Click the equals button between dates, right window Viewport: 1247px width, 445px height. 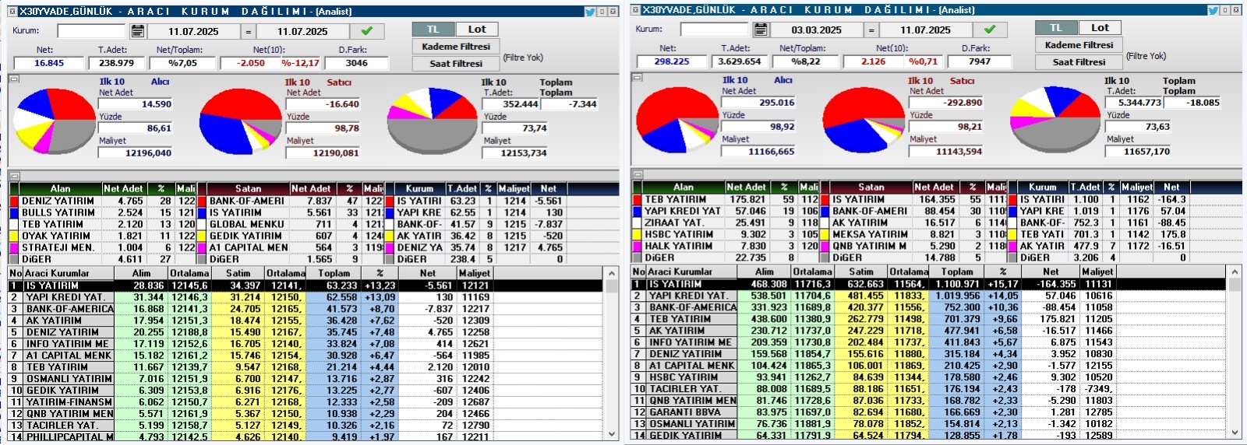pos(871,30)
